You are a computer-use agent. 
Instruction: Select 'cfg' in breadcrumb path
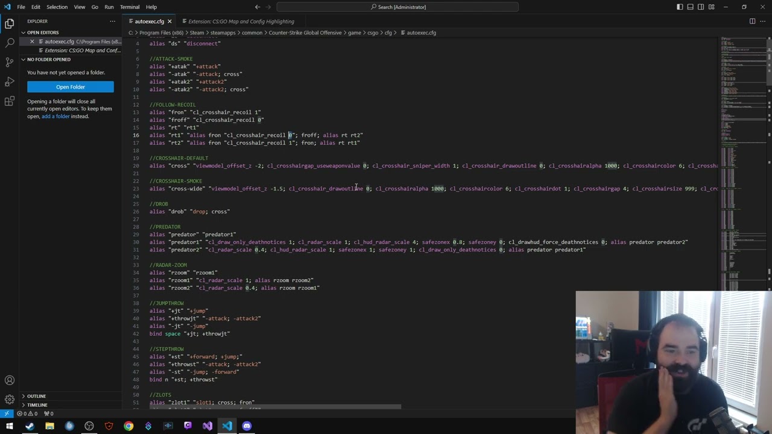coord(388,33)
